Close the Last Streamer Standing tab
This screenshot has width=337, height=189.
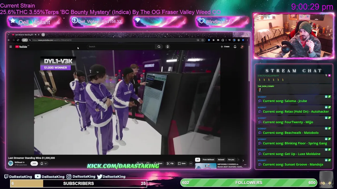pyautogui.click(x=38, y=35)
